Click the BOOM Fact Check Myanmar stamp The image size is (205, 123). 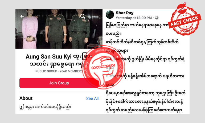[x=184, y=20]
